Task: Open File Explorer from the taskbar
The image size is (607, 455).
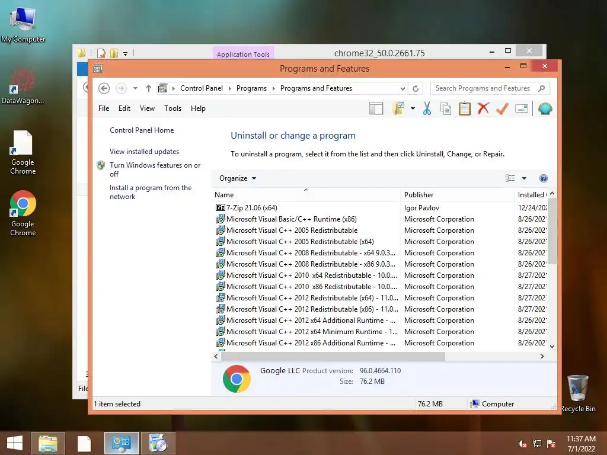Action: pyautogui.click(x=48, y=443)
